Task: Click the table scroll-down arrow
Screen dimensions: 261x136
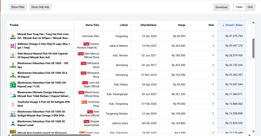Action: point(253,131)
